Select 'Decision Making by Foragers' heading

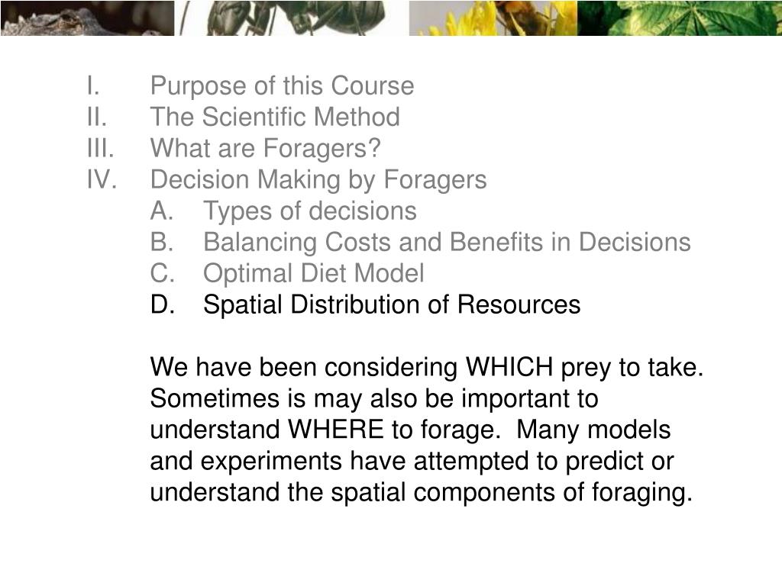tap(318, 180)
